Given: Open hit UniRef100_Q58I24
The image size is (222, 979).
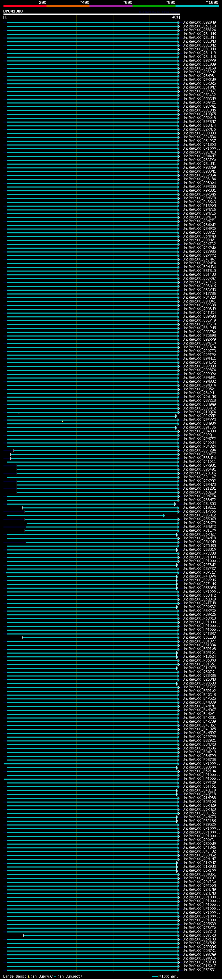Looking at the screenshot, I should pos(199,30).
